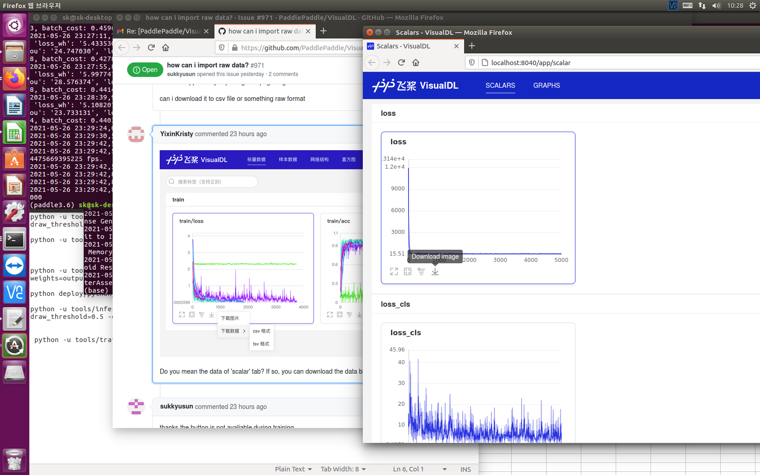Click the 搜索标签 search field in the screenshot

pos(212,181)
